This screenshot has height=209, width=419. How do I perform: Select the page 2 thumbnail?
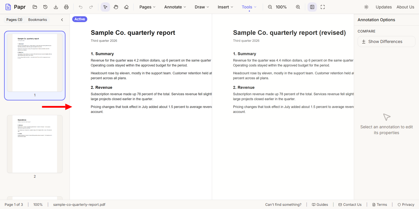[x=35, y=144]
